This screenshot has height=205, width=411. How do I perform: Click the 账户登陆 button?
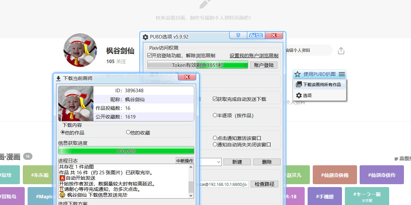(x=264, y=65)
